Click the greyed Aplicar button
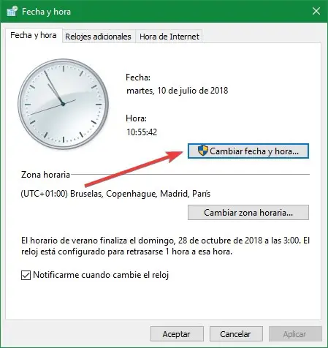The height and width of the screenshot is (348, 328). 295,334
